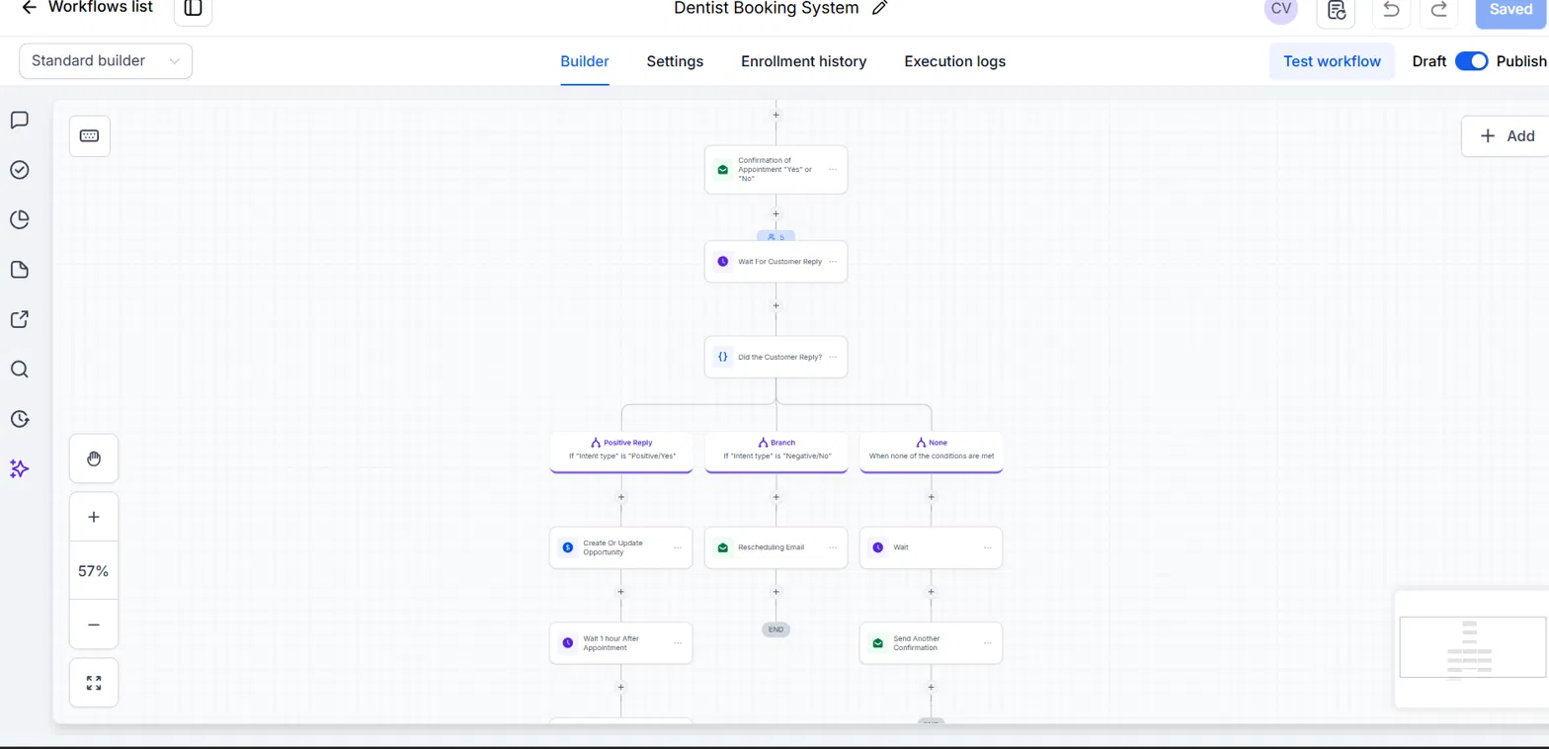Open external link icon in left sidebar
Viewport: 1549px width, 749px height.
(x=19, y=319)
